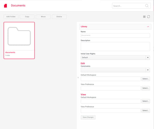Screen dimensions: 154x129
Task: Click the Copy button
Action: 27,17
